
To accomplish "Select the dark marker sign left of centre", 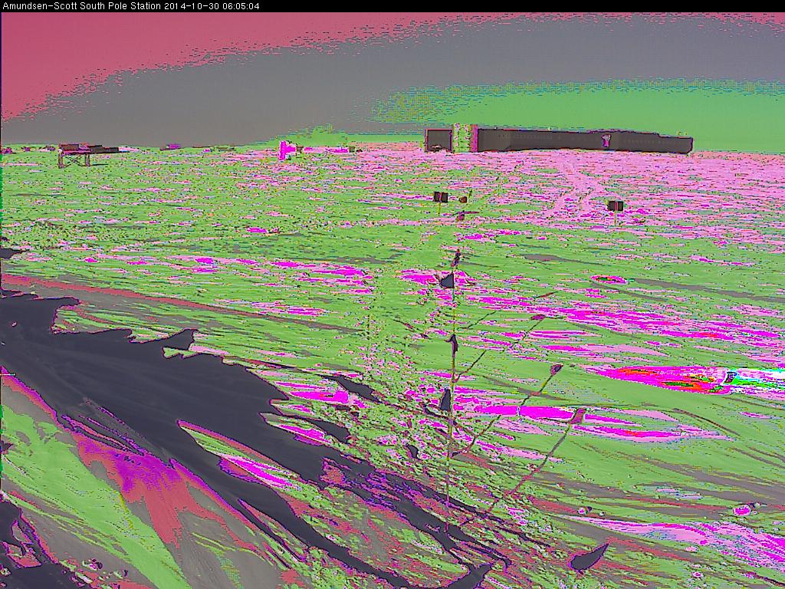I will [440, 197].
